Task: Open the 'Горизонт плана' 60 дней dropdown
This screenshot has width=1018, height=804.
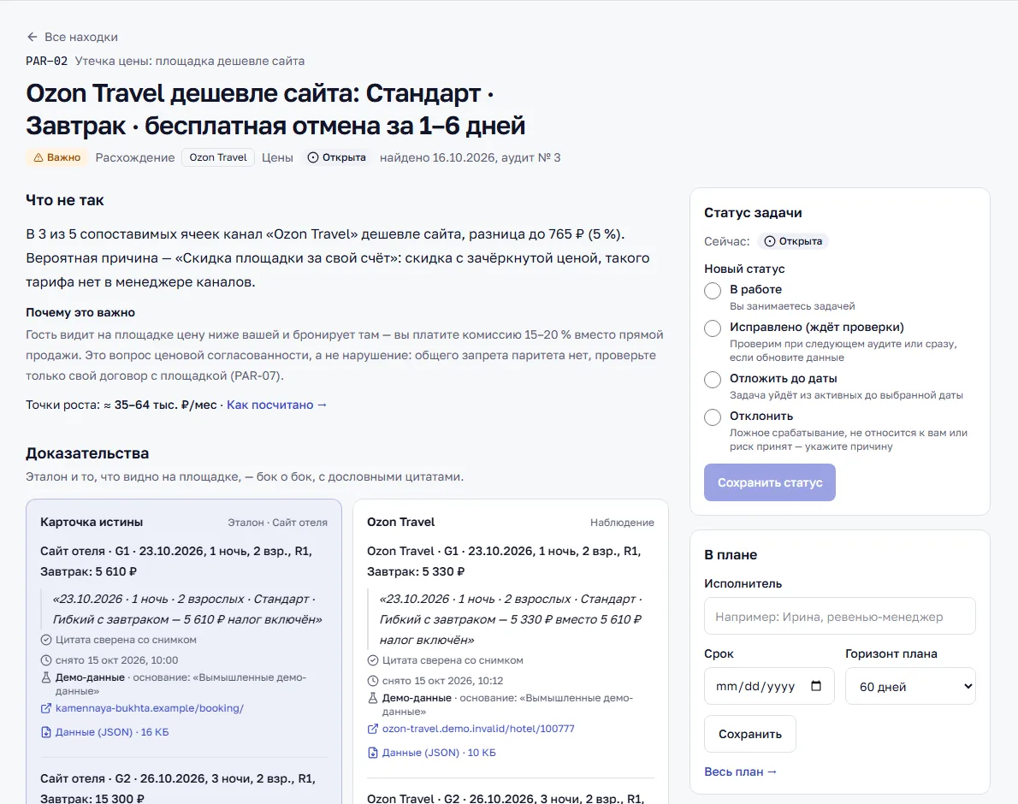Action: pos(910,686)
